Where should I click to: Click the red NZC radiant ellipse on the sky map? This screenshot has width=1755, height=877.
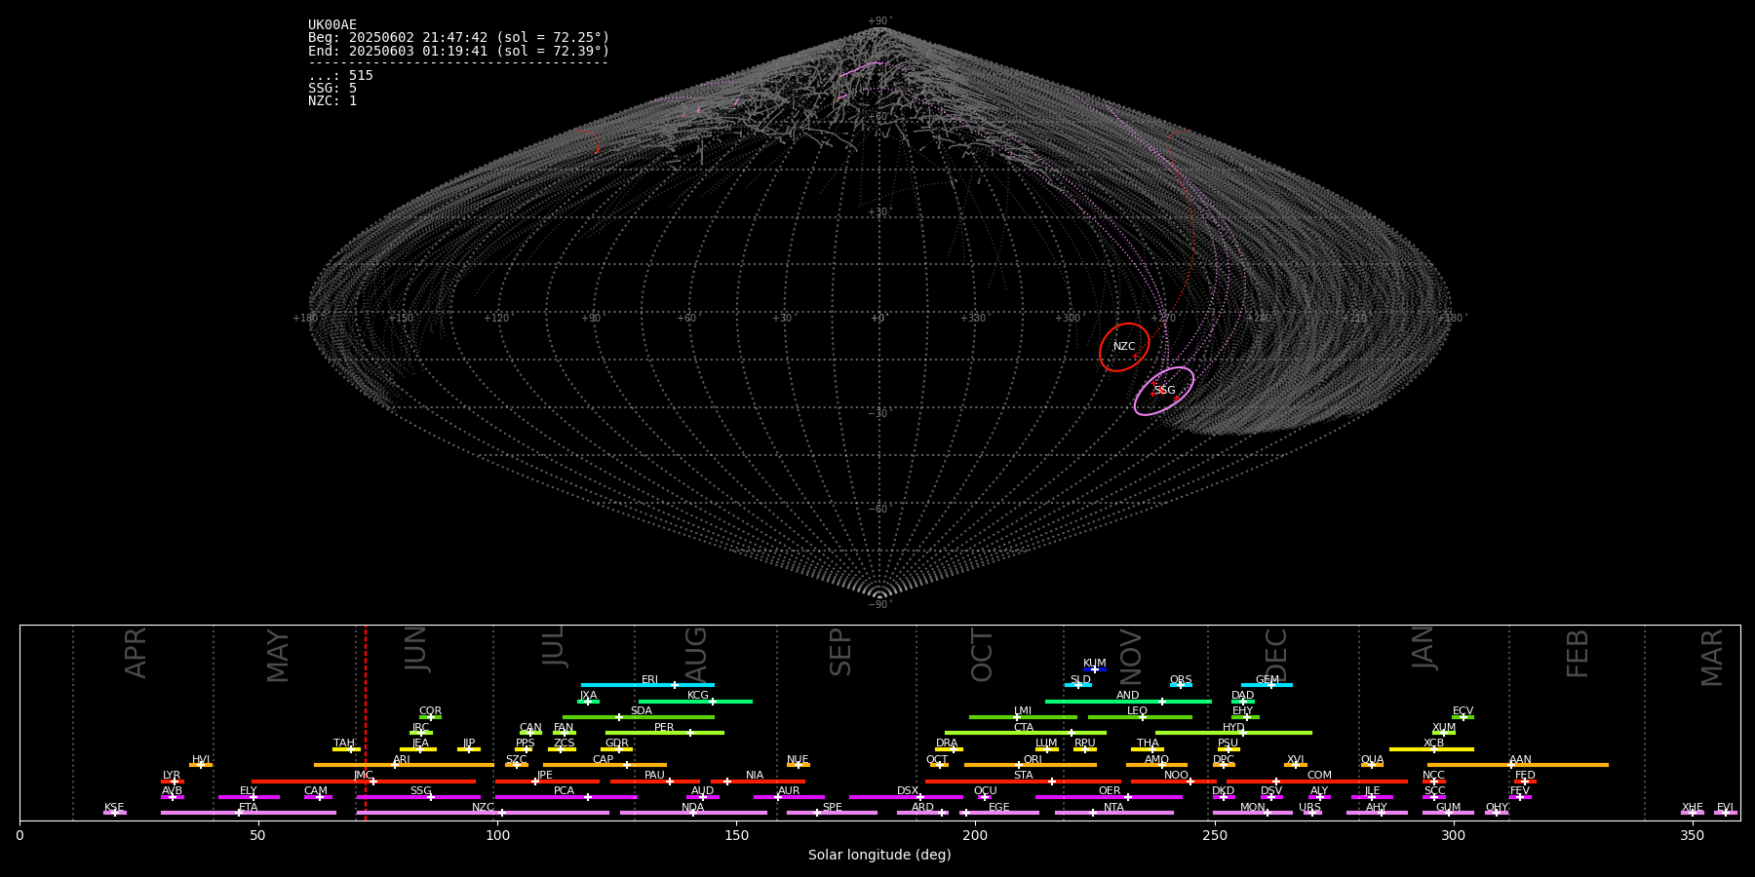1124,347
